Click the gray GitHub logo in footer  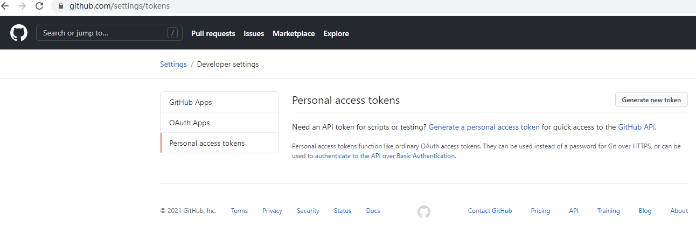click(x=424, y=212)
